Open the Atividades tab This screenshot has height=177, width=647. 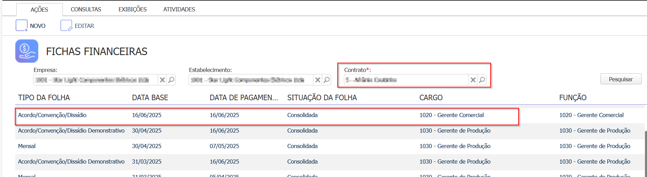tap(179, 9)
